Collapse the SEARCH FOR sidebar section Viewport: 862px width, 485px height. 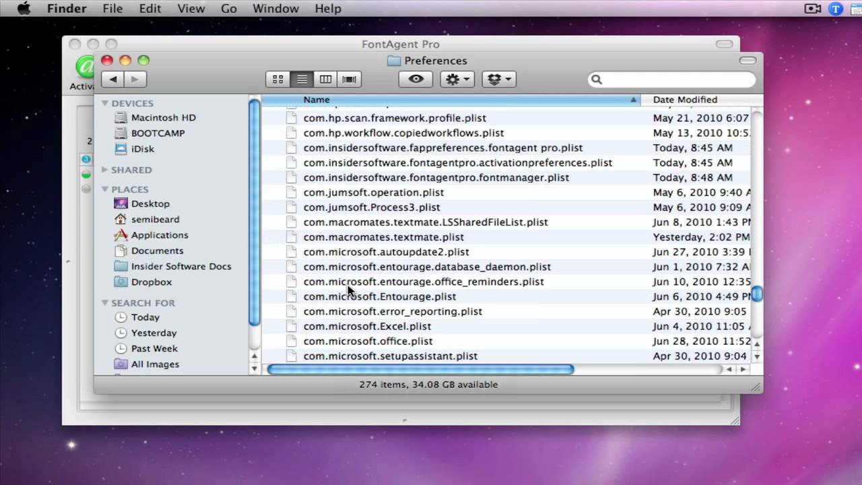[105, 303]
